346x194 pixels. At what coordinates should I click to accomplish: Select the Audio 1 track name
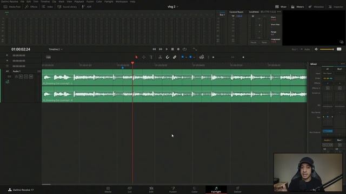17,71
